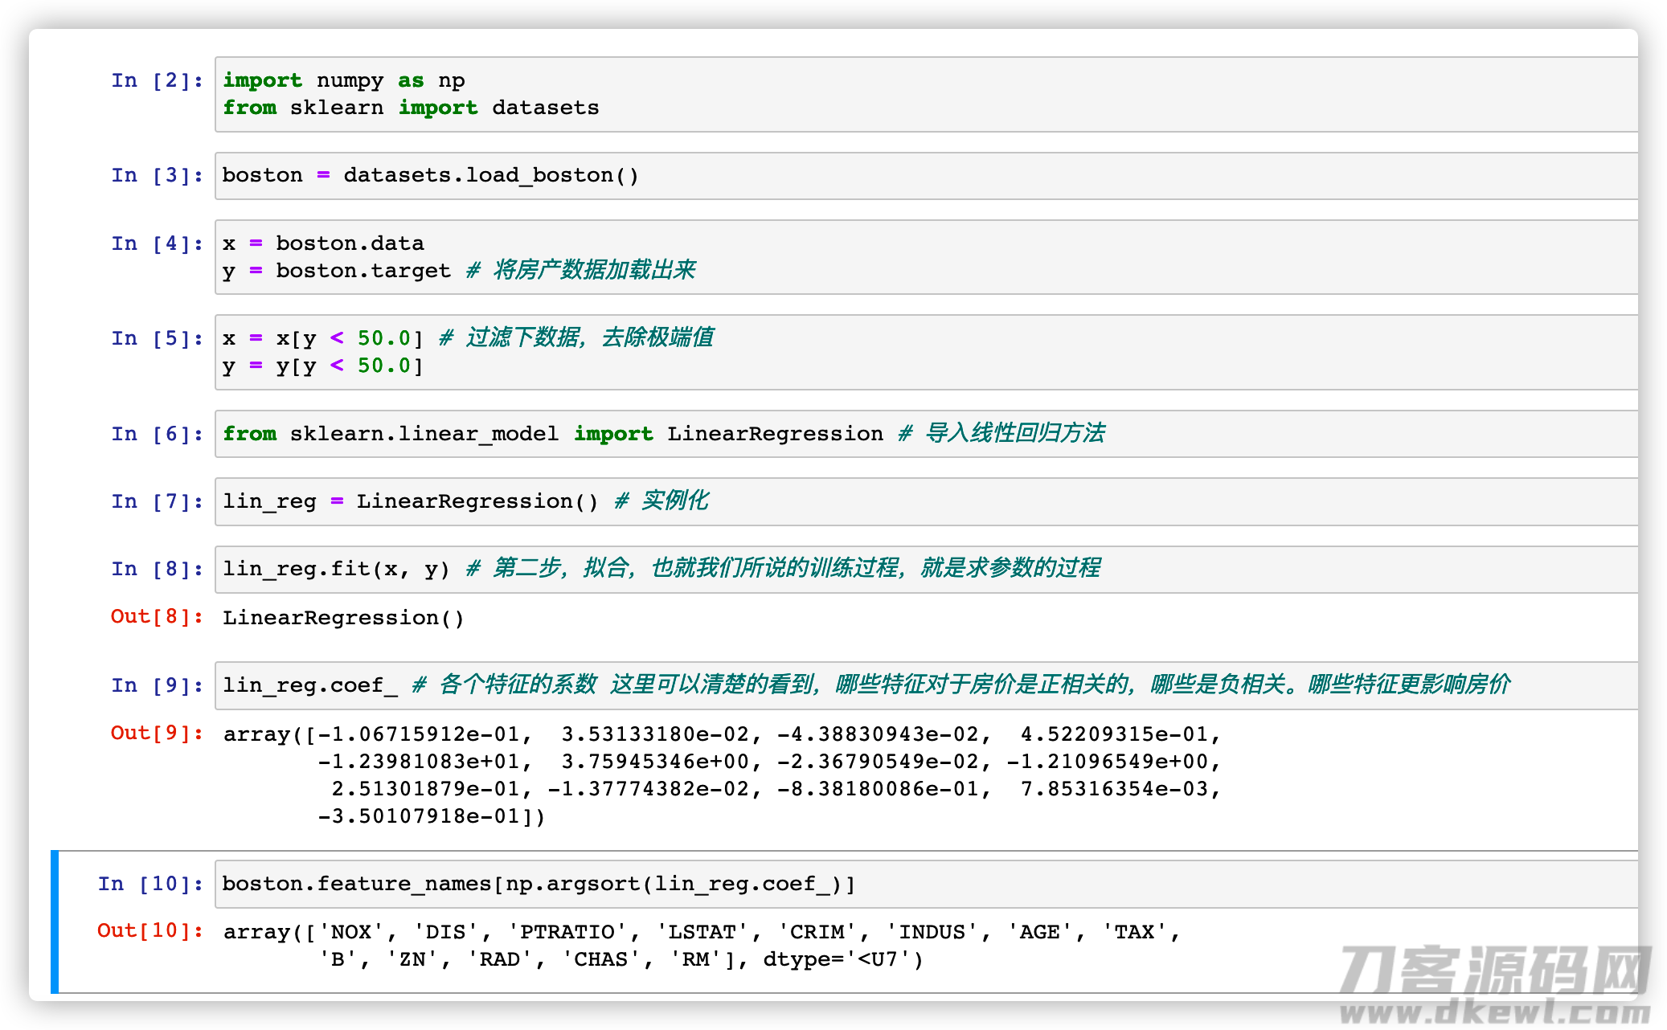The width and height of the screenshot is (1667, 1030).
Task: Click the In [8]: prompt label
Action: (x=158, y=569)
